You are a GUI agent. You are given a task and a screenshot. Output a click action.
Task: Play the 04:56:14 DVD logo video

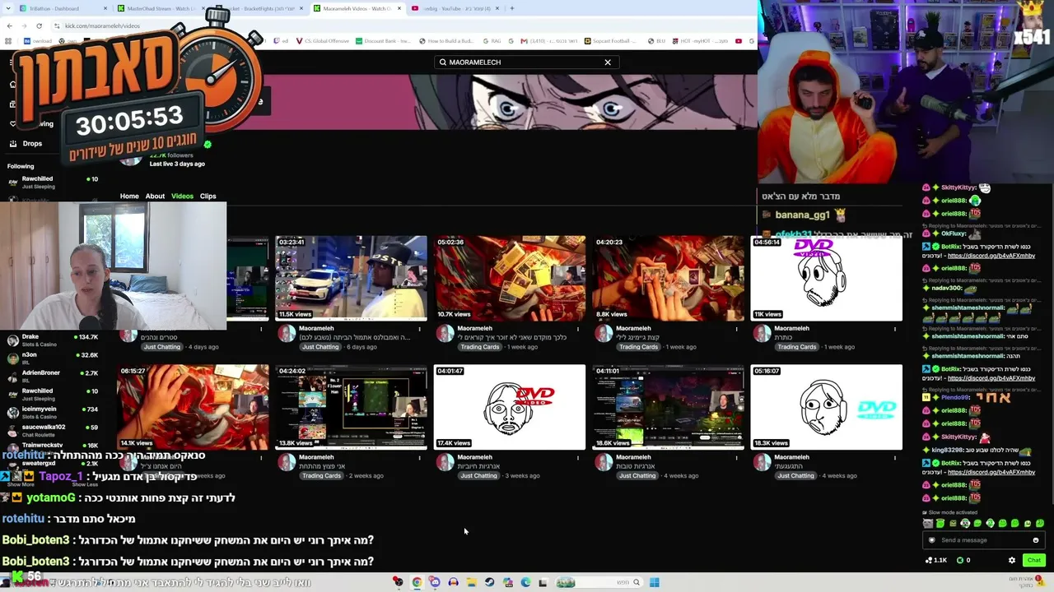[x=827, y=278]
